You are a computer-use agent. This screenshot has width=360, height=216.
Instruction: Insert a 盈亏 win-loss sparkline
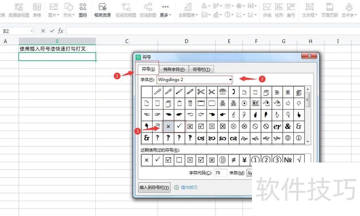[x=291, y=10]
